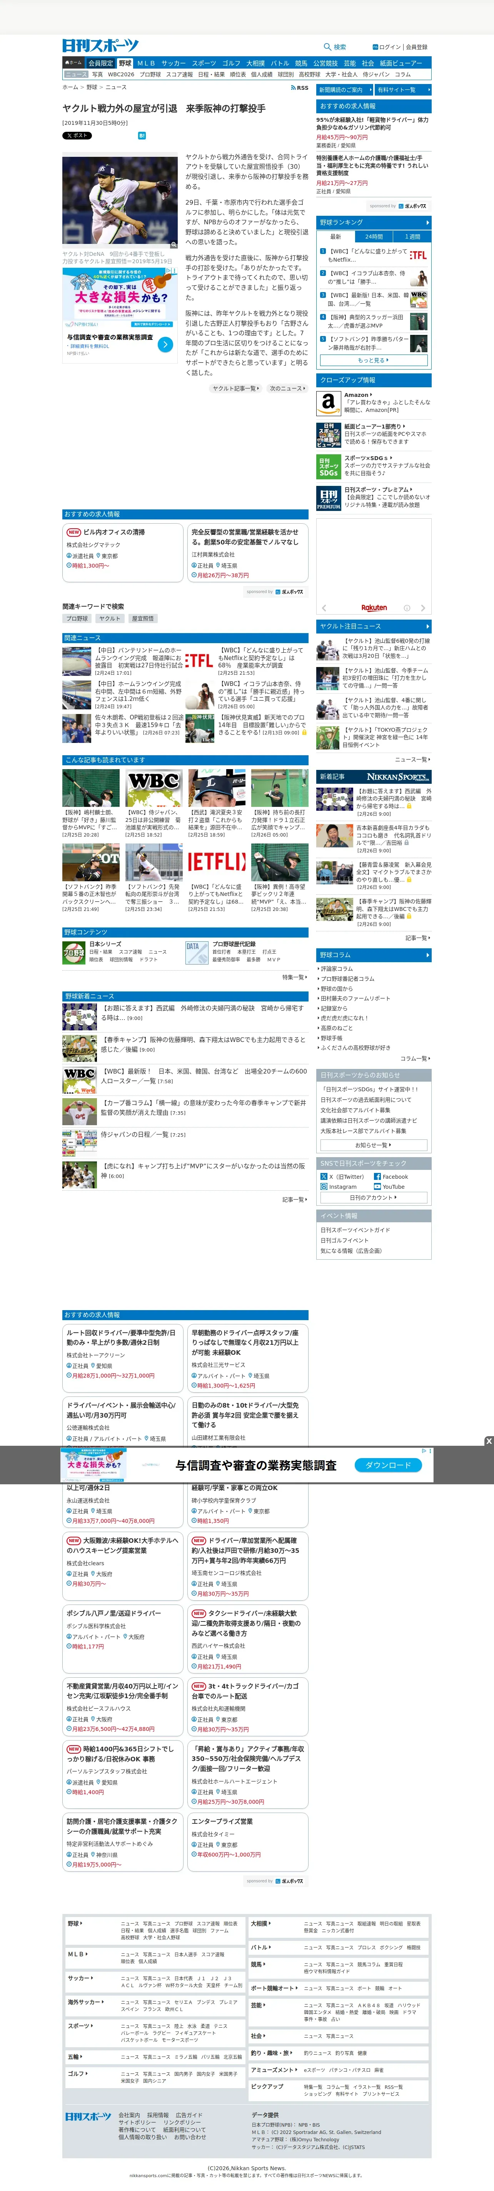The height and width of the screenshot is (2191, 494).
Task: Select the プロ野球 keyword tag
Action: click(77, 619)
